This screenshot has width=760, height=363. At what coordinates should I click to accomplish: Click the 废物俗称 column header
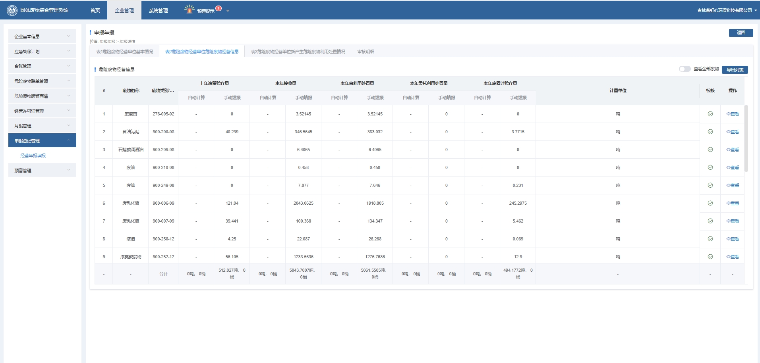[131, 90]
